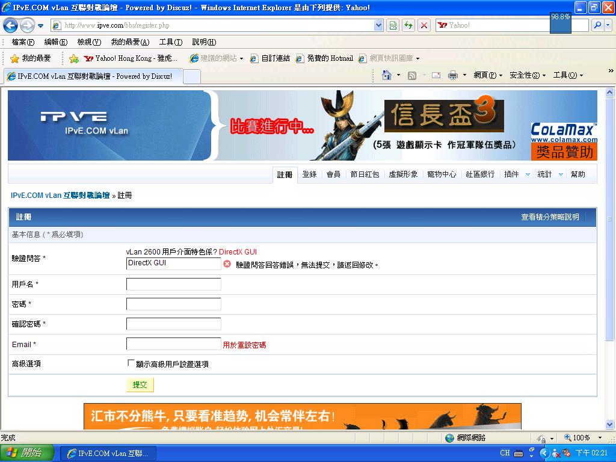
Task: Open the 免費的 Hotmail favorites link
Action: coord(325,58)
